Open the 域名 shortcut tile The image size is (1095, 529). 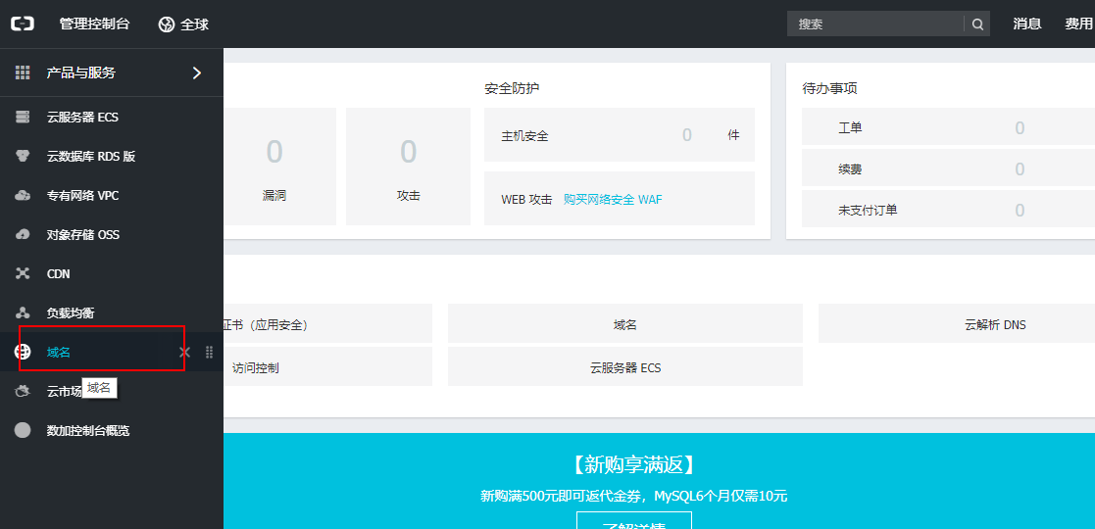tap(625, 324)
